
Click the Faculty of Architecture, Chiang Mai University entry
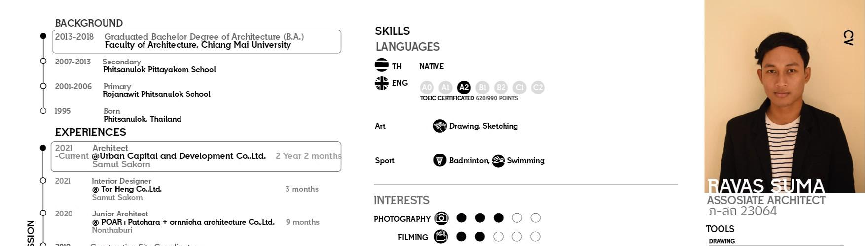point(198,45)
